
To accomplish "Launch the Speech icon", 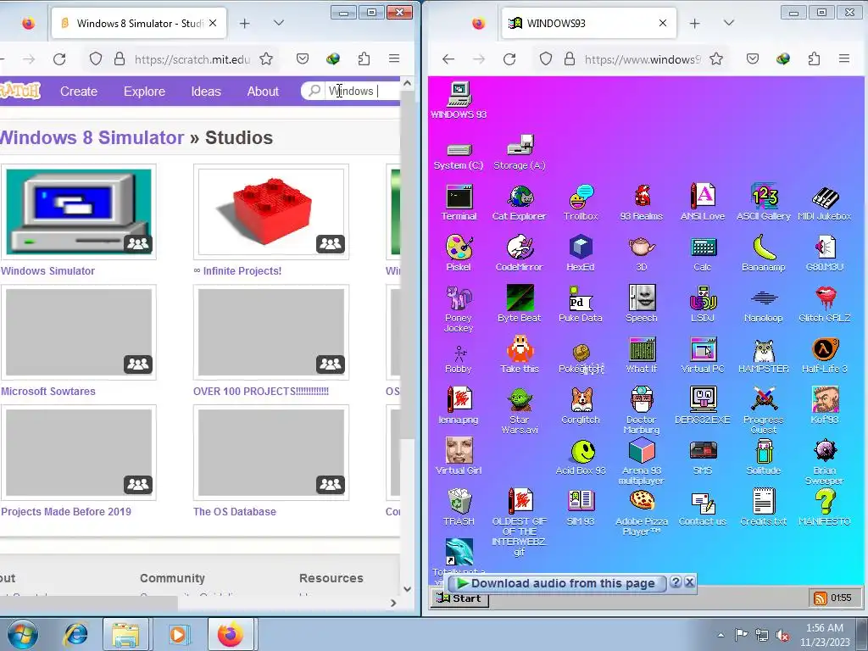I will point(642,304).
